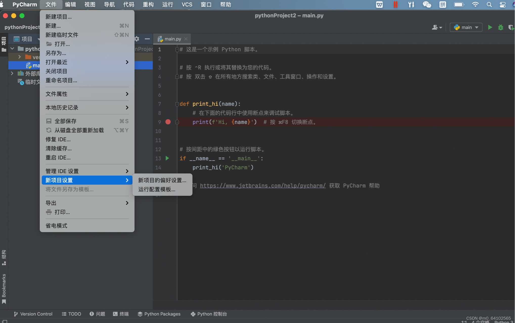Choose 全部保存 from the file menu

click(87, 121)
